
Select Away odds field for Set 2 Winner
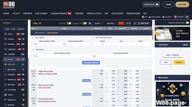pyautogui.click(x=121, y=56)
